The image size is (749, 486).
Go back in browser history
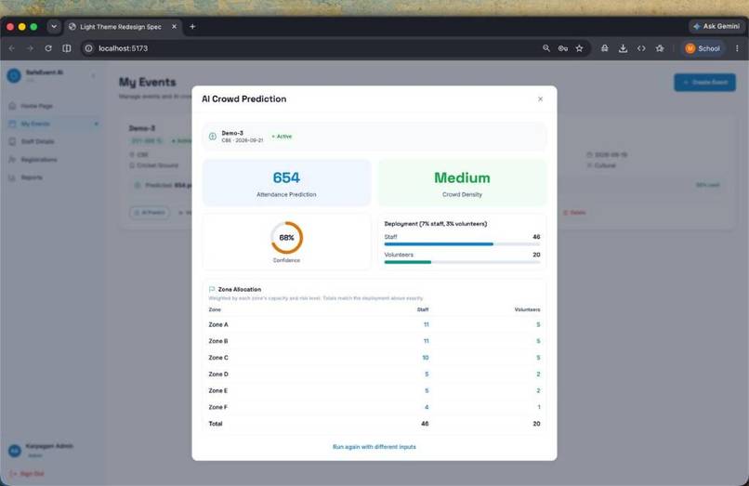pyautogui.click(x=12, y=48)
